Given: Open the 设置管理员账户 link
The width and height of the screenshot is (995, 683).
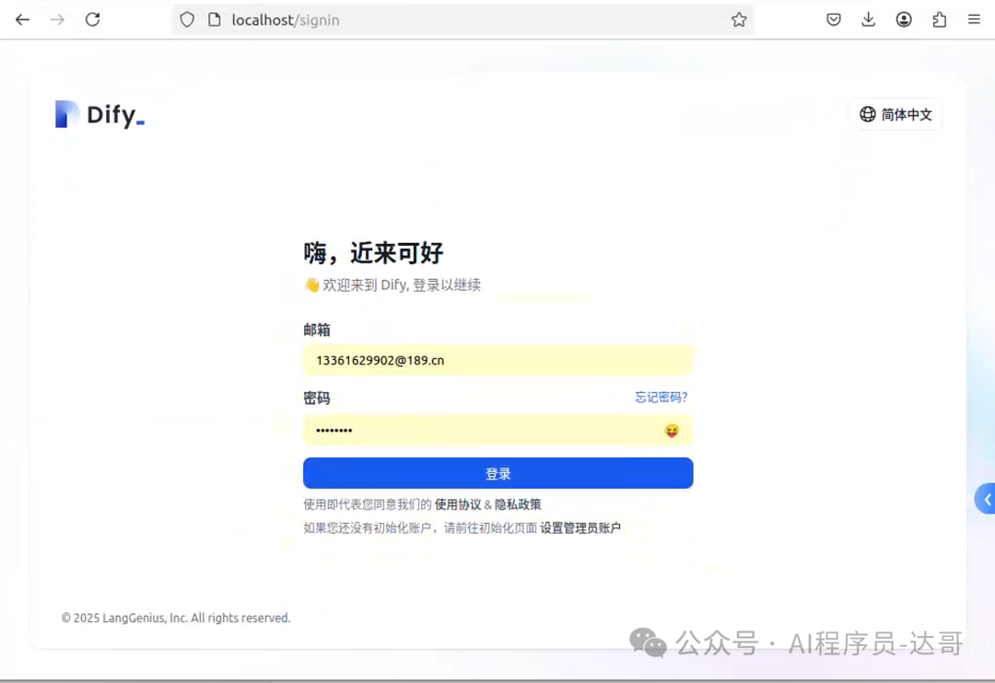Looking at the screenshot, I should tap(580, 527).
